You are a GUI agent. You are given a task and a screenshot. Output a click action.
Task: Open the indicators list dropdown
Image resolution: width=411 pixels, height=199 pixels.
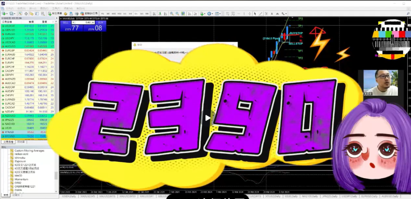click(202, 14)
